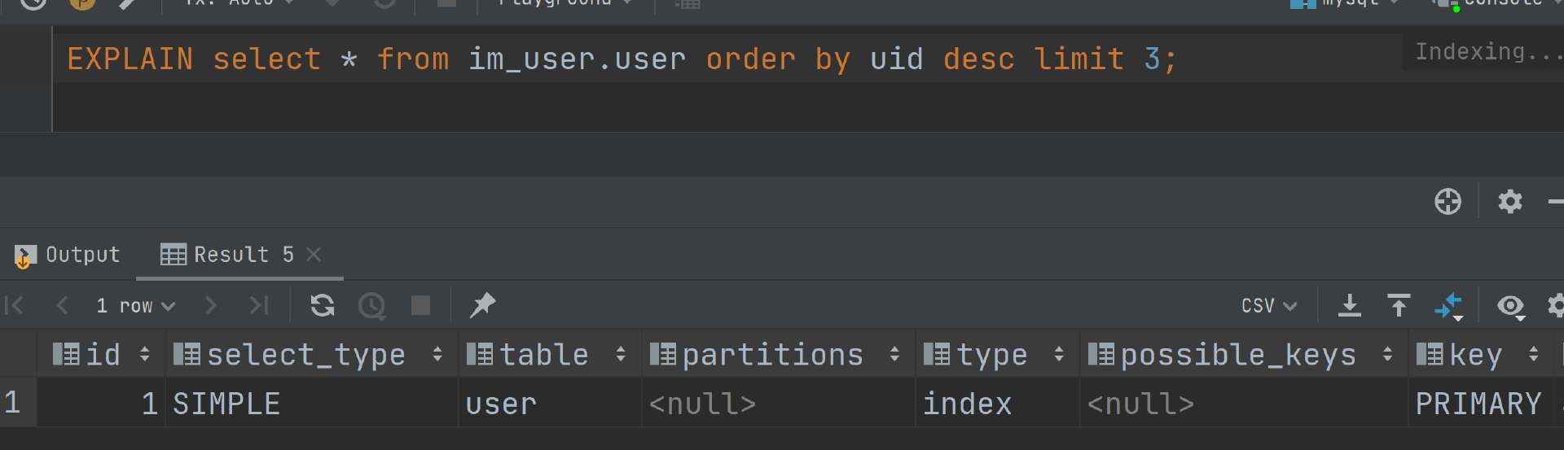
Task: Click the stop (cancel running) square icon
Action: click(420, 306)
